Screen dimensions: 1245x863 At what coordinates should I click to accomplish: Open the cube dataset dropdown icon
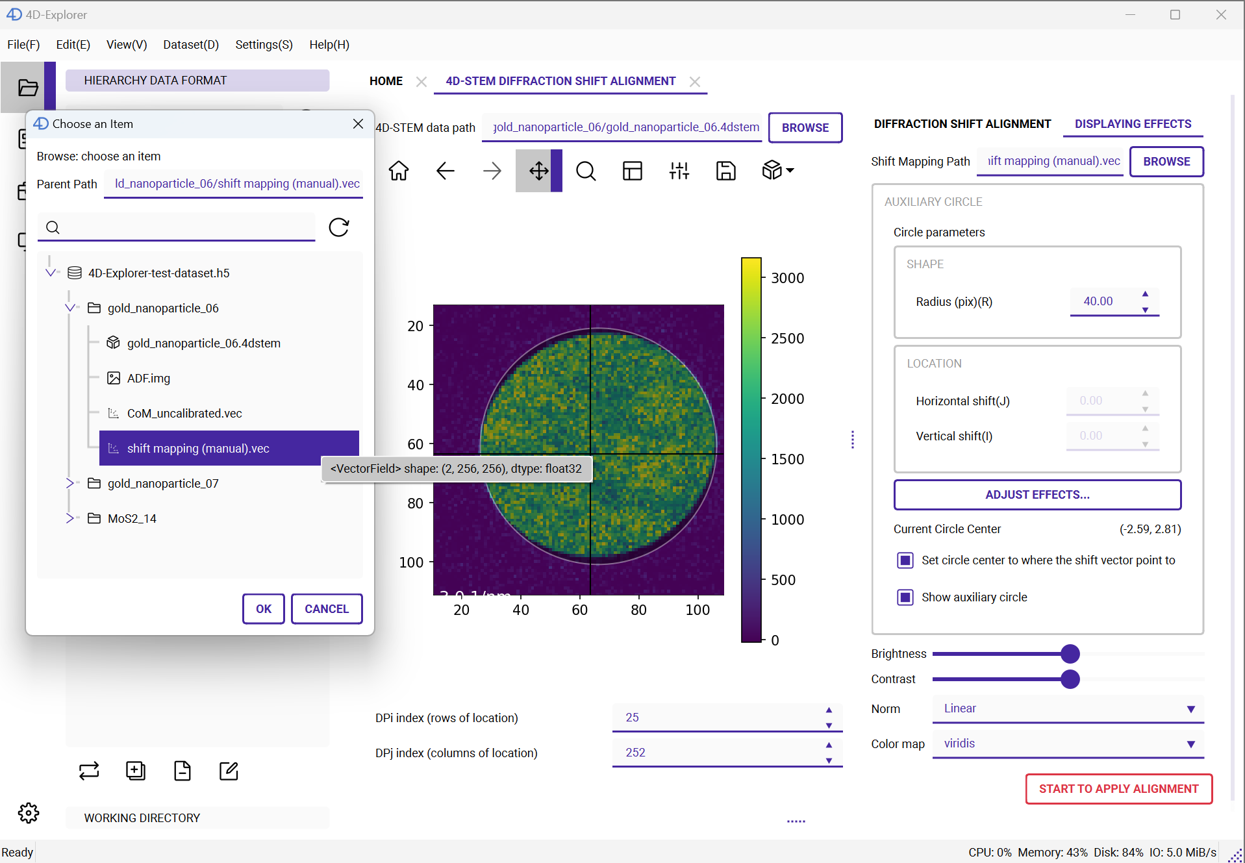tap(778, 171)
